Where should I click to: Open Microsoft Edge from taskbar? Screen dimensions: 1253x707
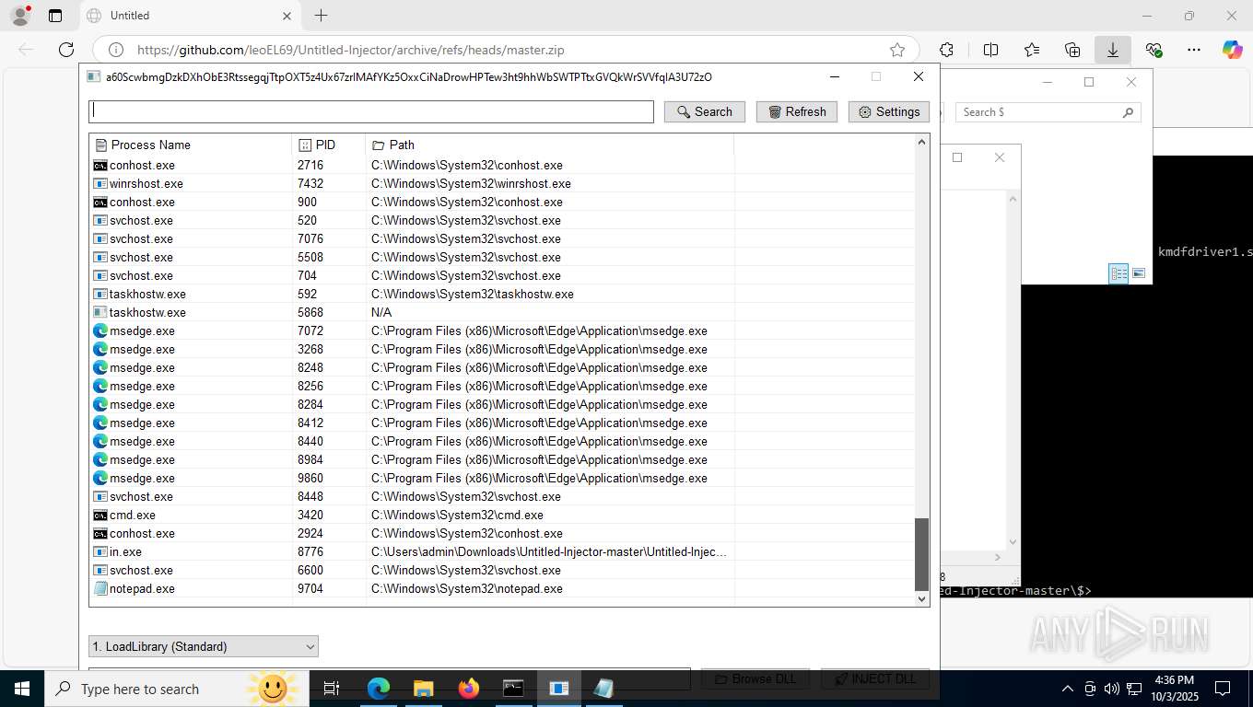(379, 689)
